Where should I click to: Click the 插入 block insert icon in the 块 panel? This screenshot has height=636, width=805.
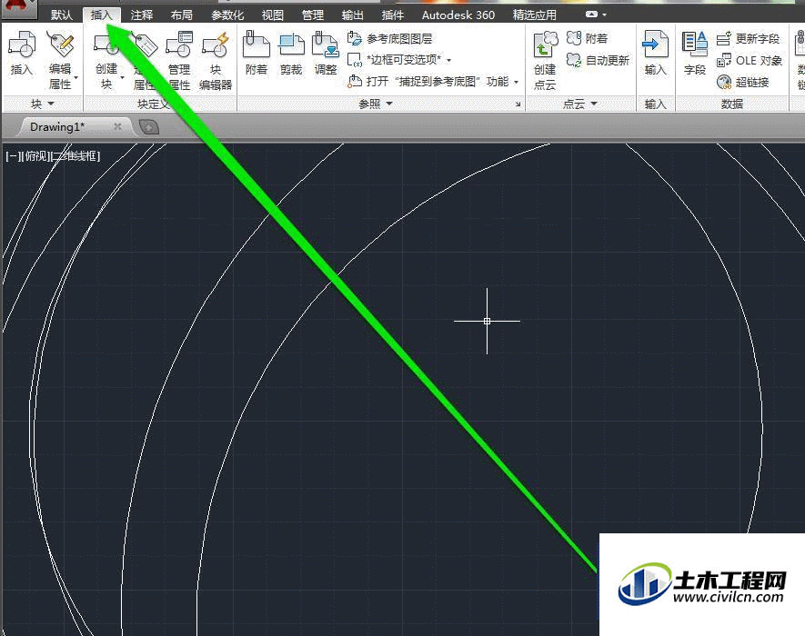tap(22, 44)
